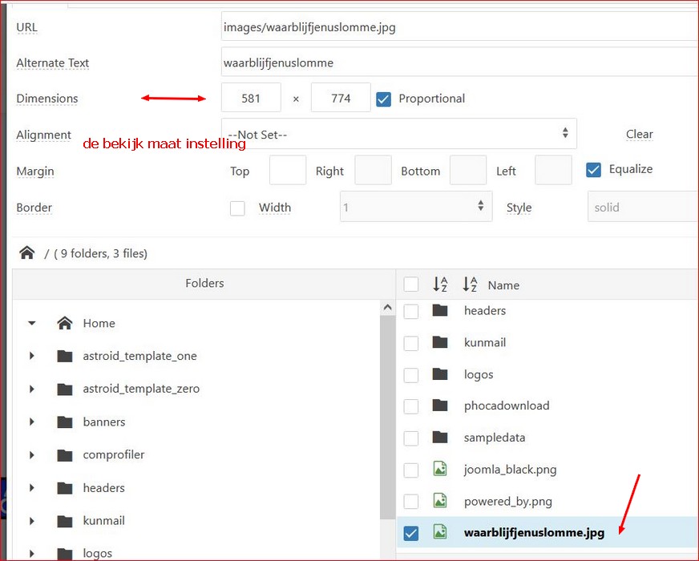Image resolution: width=699 pixels, height=561 pixels.
Task: Collapse the Home tree node
Action: [x=32, y=323]
